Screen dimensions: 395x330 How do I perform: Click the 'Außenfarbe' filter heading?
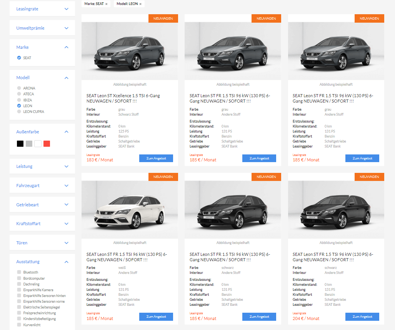28,132
